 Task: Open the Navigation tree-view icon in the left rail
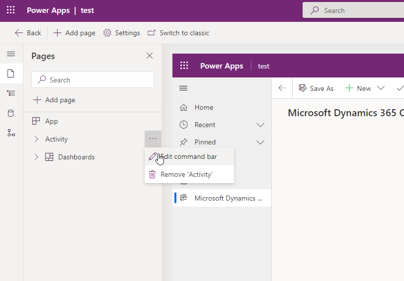11,93
